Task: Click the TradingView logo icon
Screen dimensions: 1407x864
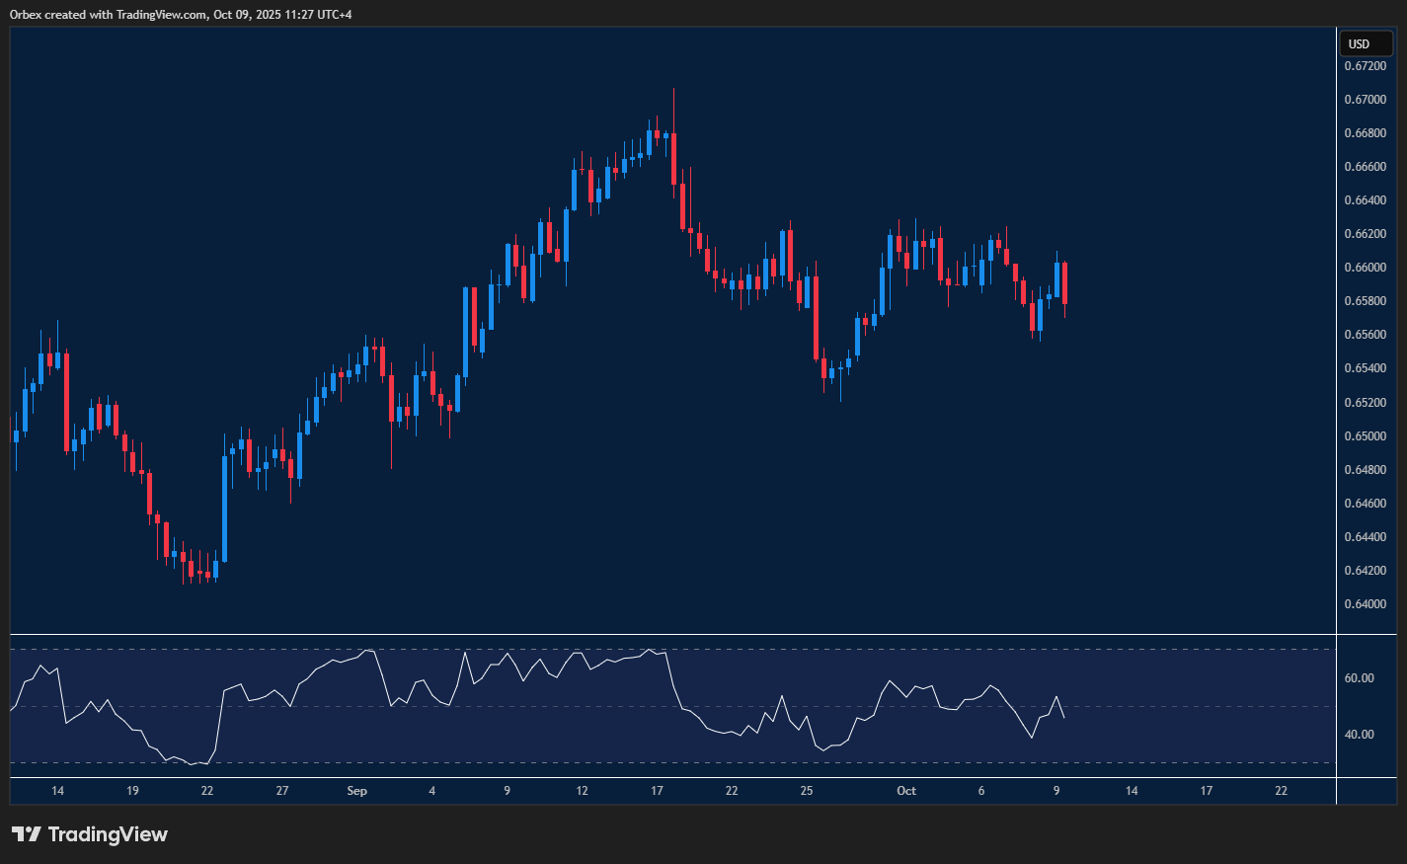Action: coord(27,834)
